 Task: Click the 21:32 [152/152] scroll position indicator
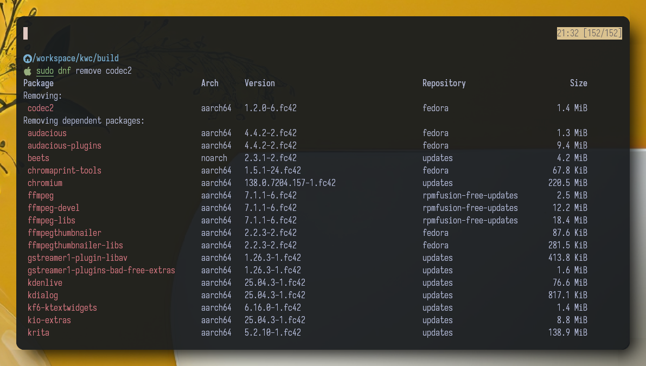589,34
